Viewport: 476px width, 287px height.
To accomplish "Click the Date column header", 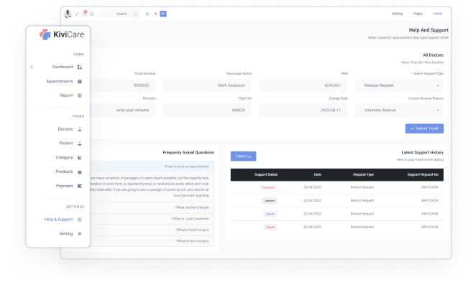I will 318,175.
